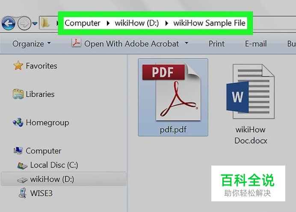
Task: Click Open With Adobe Acrobat
Action: click(x=131, y=44)
